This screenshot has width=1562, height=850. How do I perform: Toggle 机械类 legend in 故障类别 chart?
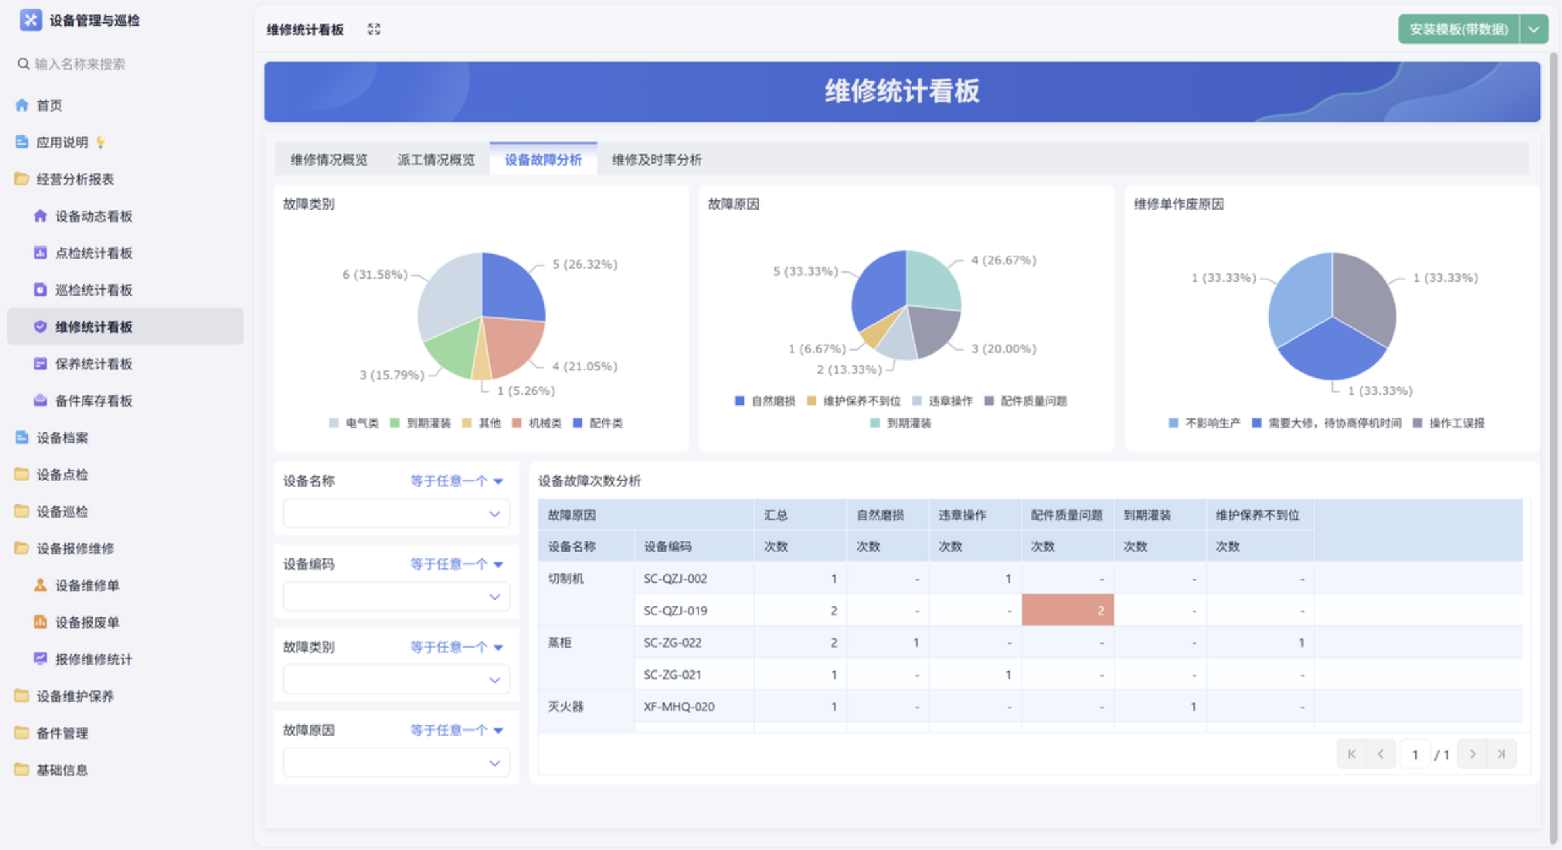[x=536, y=423]
